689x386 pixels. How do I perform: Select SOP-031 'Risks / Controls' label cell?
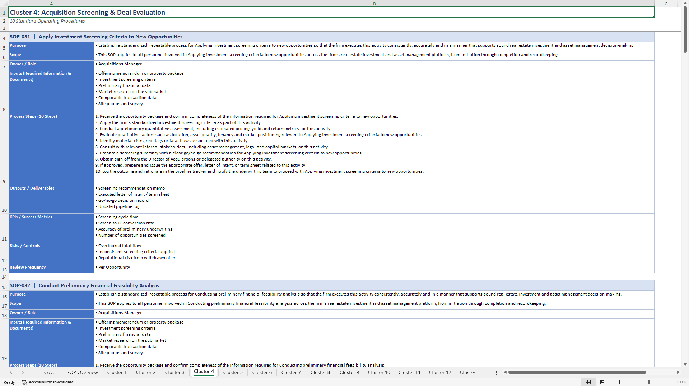[51, 253]
